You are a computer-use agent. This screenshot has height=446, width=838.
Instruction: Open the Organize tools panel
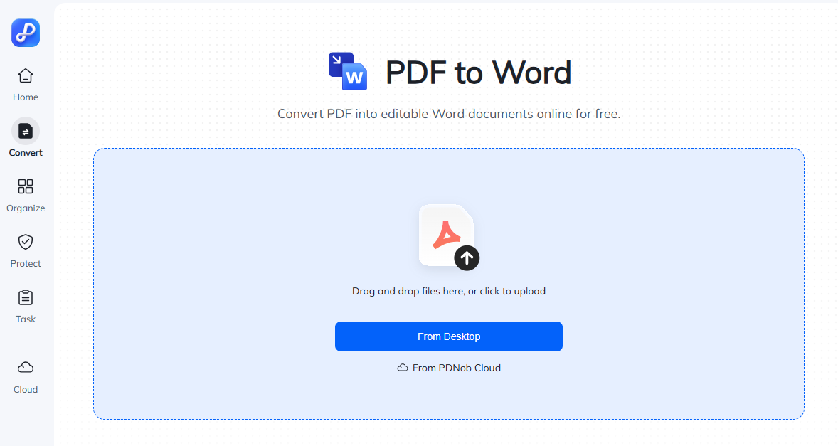pos(25,187)
